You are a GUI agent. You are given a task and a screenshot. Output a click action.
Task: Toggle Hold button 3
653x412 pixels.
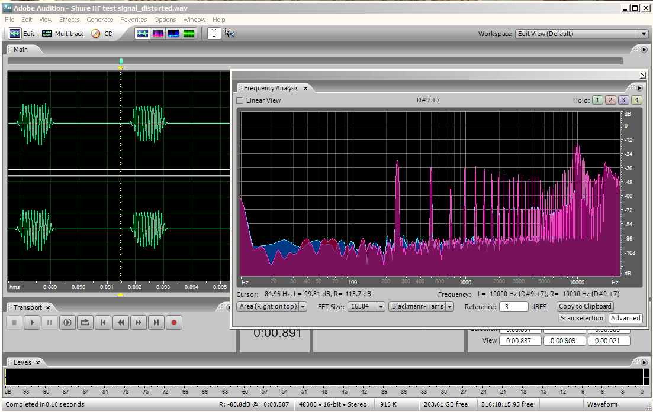click(623, 100)
